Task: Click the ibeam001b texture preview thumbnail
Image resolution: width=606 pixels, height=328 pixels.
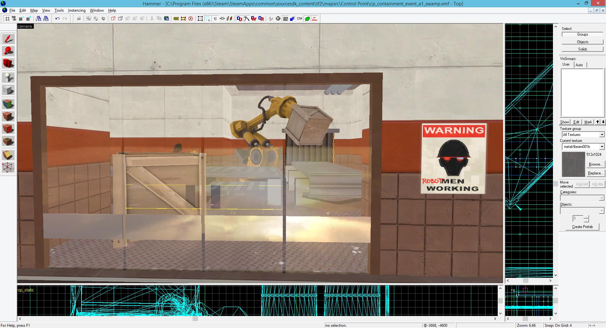Action: [573, 164]
